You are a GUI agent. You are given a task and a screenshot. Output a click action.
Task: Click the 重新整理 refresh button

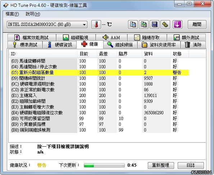[x=161, y=165]
